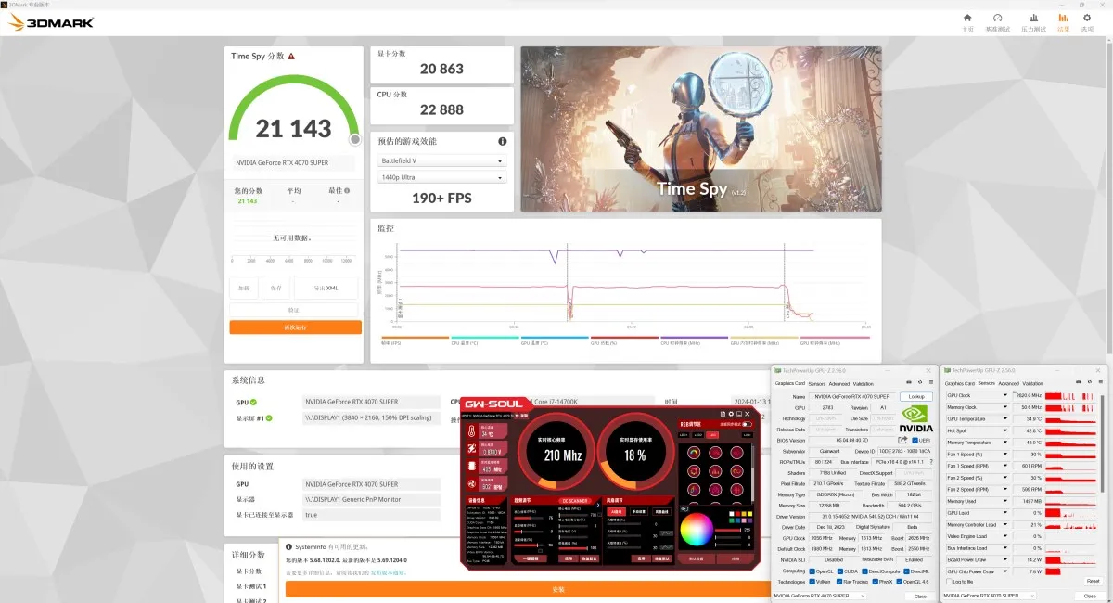The image size is (1113, 603).
Task: Open the GPU selector dropdown in GW-SOUL
Action: pyautogui.click(x=517, y=416)
